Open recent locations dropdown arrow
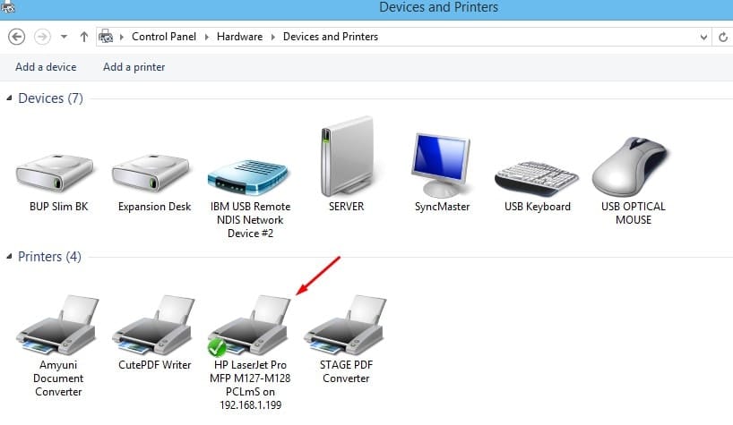 pyautogui.click(x=64, y=37)
